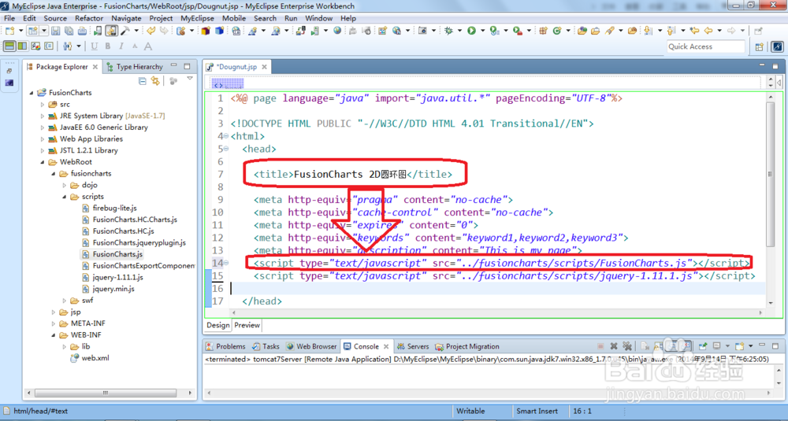788x421 pixels.
Task: Click the Debug bug icon
Action: [x=448, y=31]
